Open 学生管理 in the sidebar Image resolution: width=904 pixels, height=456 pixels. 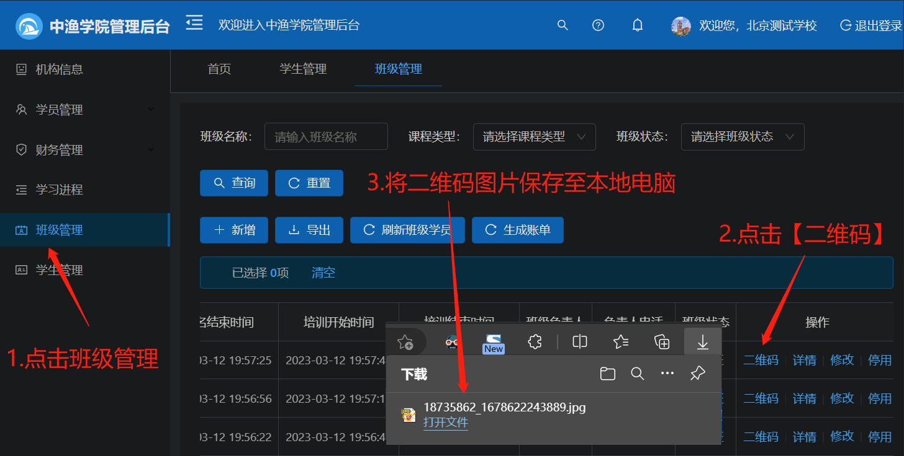85,270
